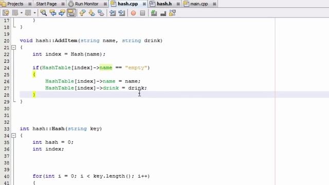Switch to the Run Monitor tab
This screenshot has width=329, height=185.
[87, 4]
